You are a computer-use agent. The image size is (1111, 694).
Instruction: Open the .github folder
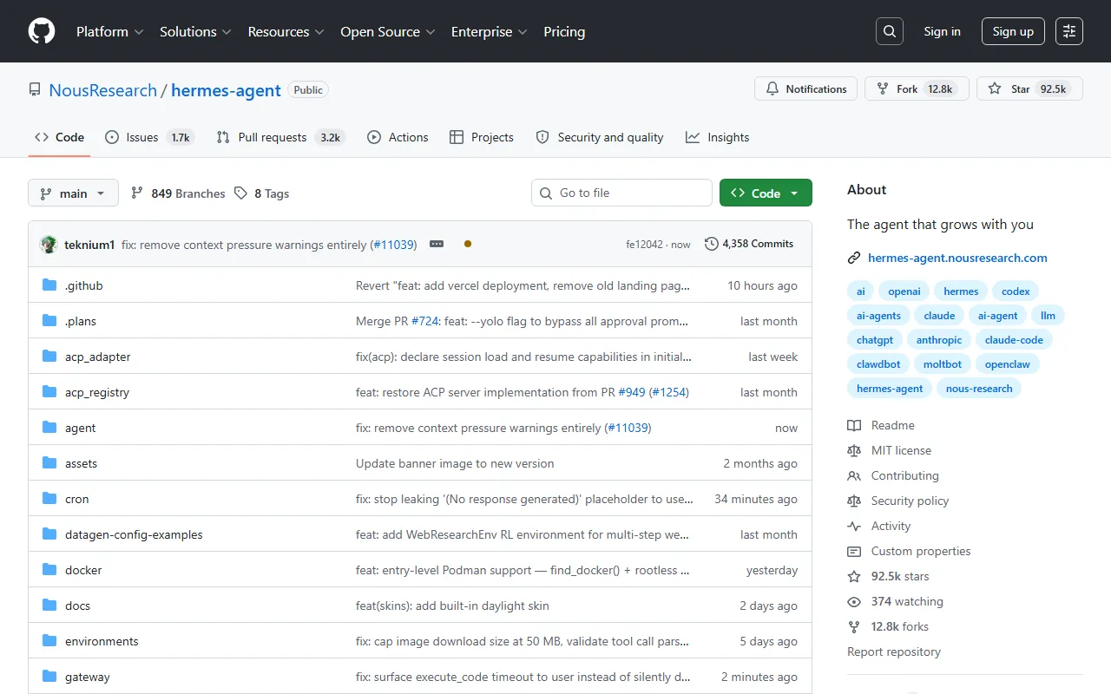click(x=83, y=285)
